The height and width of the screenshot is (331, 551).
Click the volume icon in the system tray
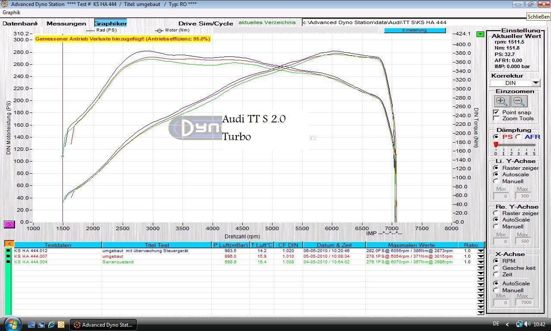[x=528, y=324]
